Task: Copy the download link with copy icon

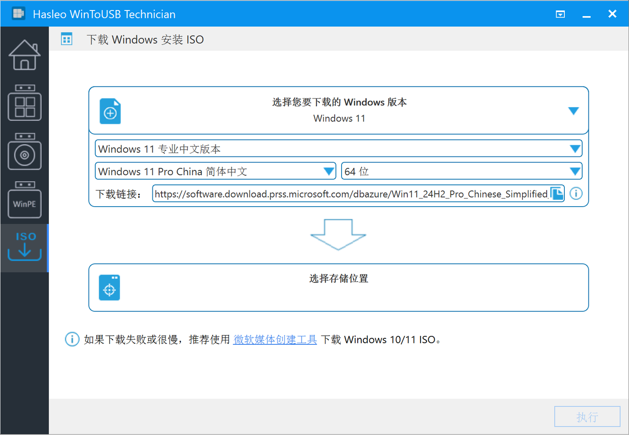Action: pyautogui.click(x=557, y=194)
